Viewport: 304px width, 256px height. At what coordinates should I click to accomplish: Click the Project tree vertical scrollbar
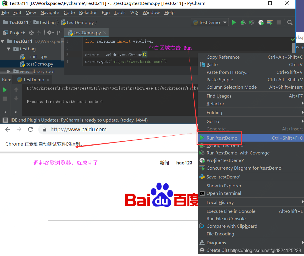coord(62,49)
